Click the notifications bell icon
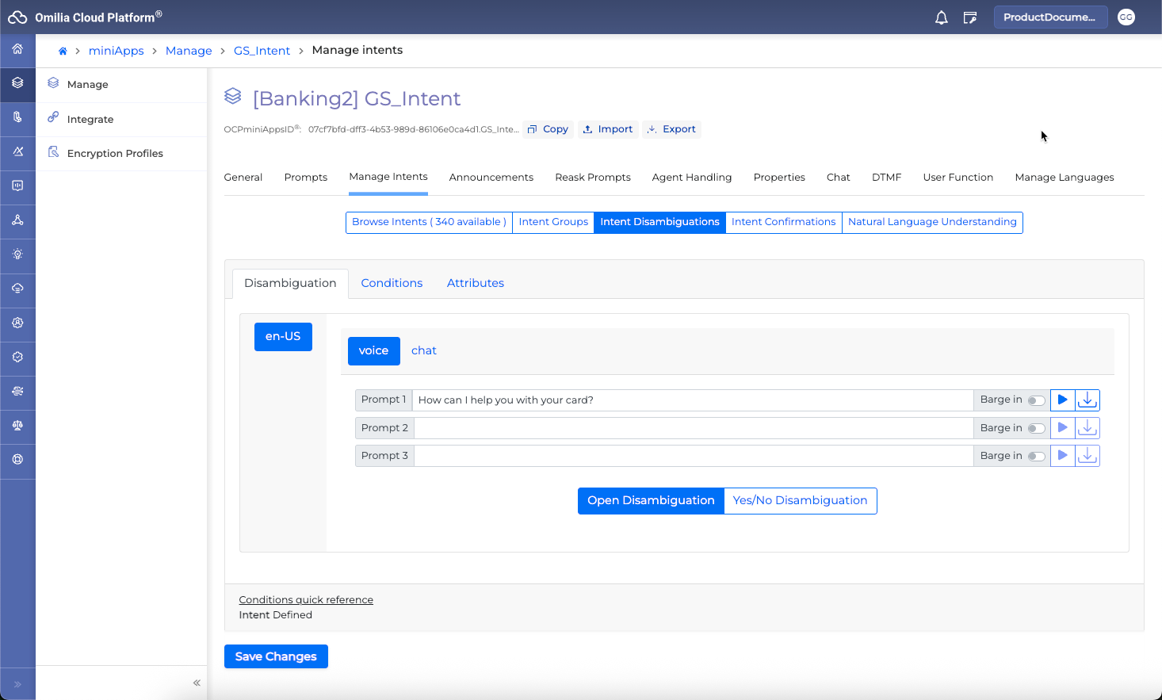The width and height of the screenshot is (1162, 700). 941,17
